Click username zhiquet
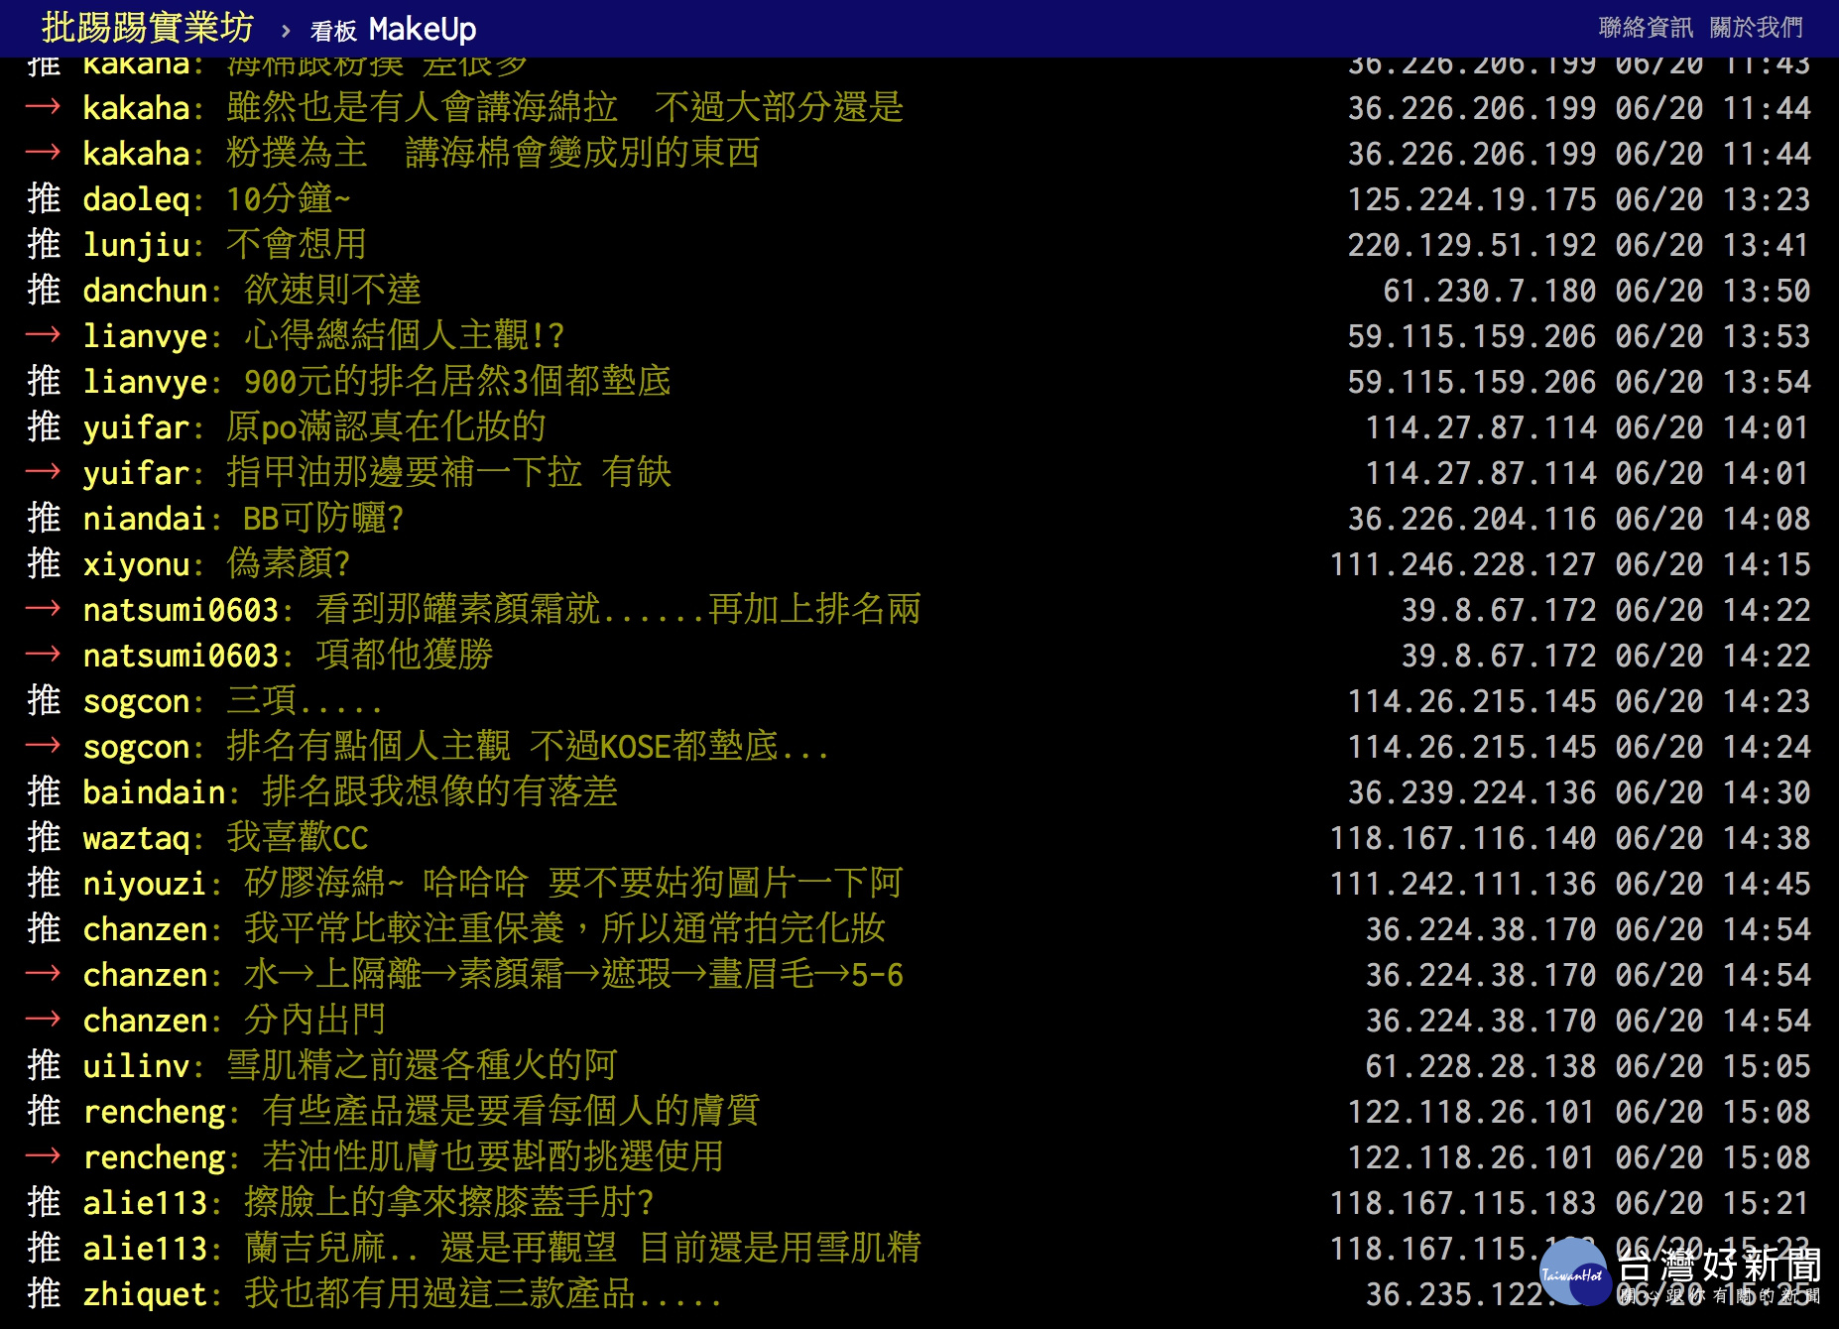Screen dimensions: 1839x1329 tap(145, 1294)
